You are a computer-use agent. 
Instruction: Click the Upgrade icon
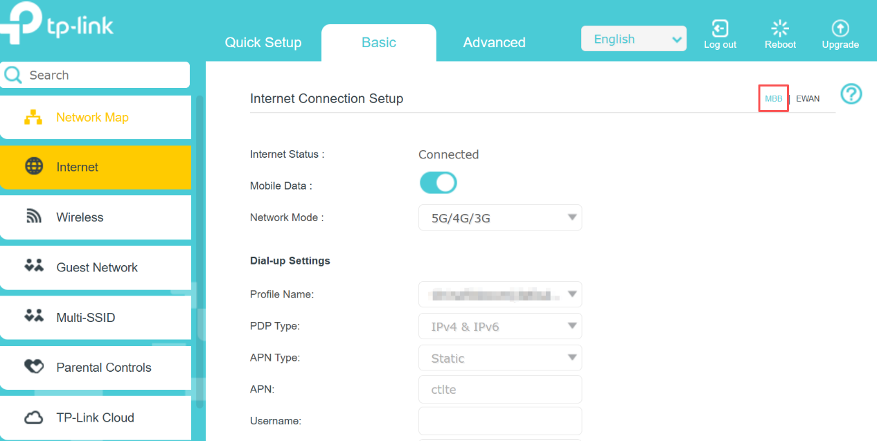coord(840,29)
